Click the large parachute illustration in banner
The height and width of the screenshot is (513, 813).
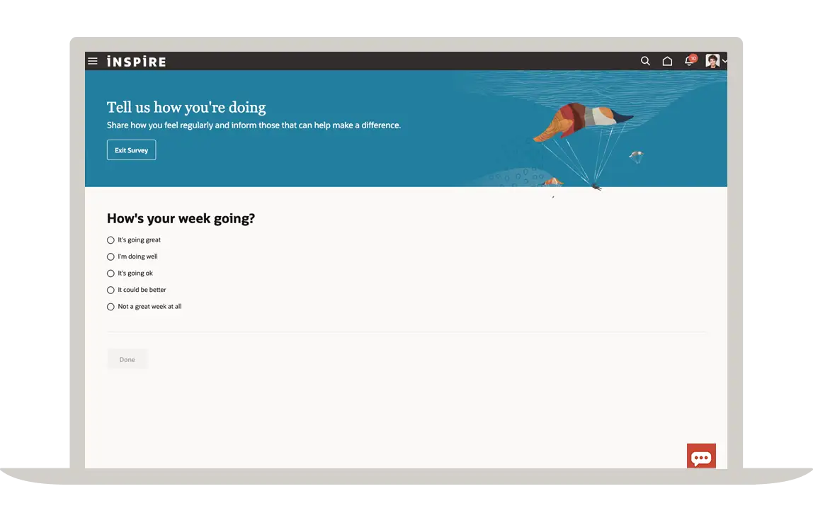(582, 123)
